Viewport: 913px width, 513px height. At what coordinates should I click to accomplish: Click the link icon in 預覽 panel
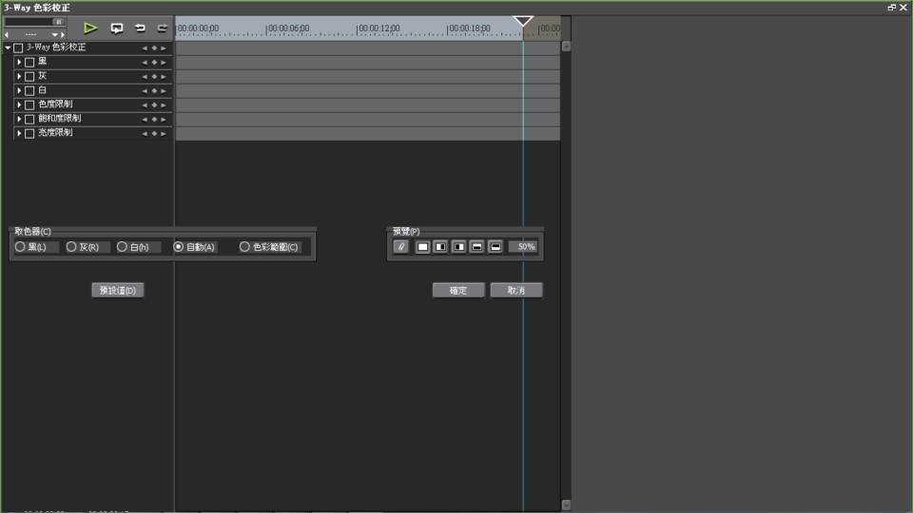point(401,247)
